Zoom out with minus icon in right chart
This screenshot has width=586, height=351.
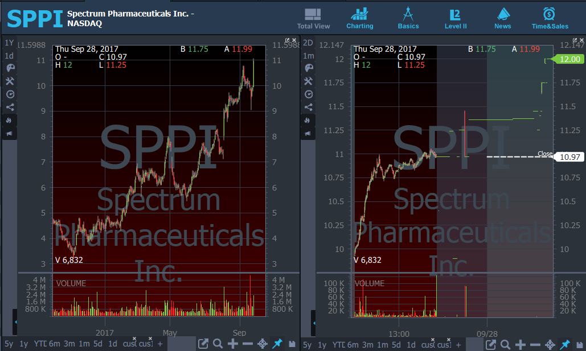pyautogui.click(x=535, y=345)
